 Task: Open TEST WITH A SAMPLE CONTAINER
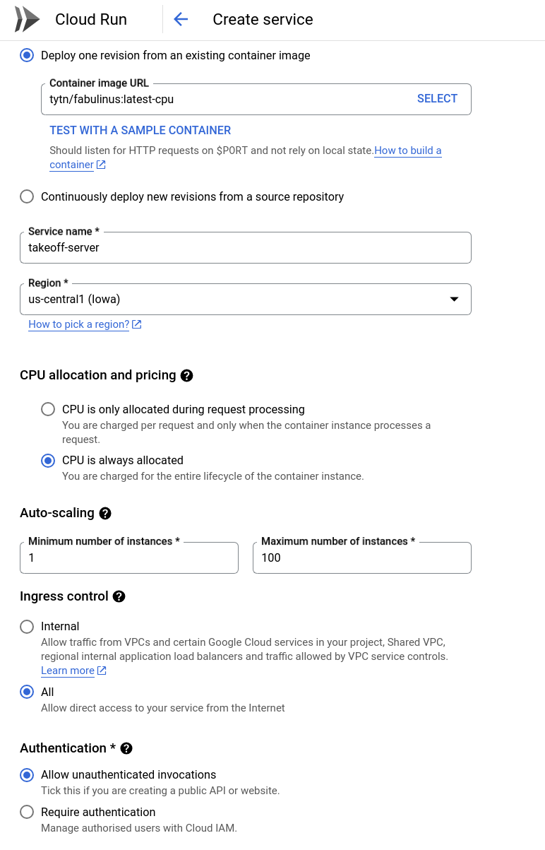click(x=140, y=130)
